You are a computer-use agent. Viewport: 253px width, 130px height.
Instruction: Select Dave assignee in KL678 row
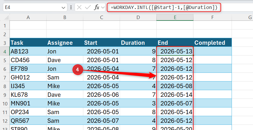[65, 95]
